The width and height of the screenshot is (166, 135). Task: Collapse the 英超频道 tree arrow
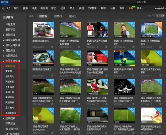pos(4,66)
